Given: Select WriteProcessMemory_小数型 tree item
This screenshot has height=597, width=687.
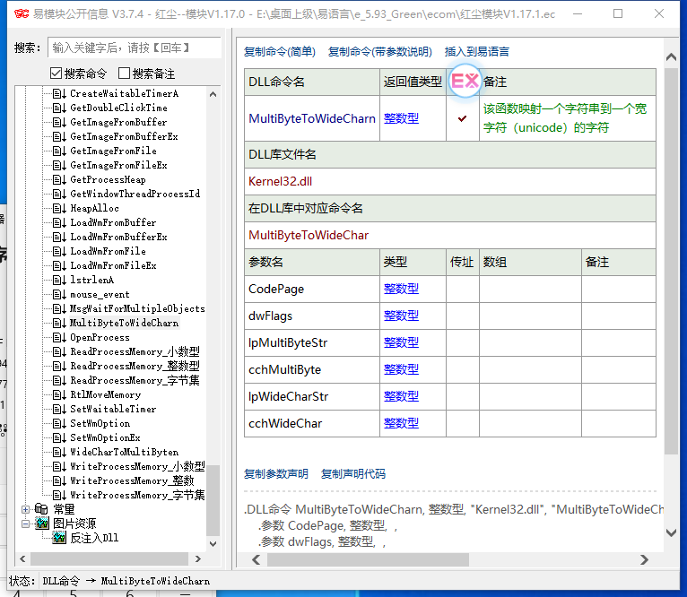Looking at the screenshot, I should [137, 466].
